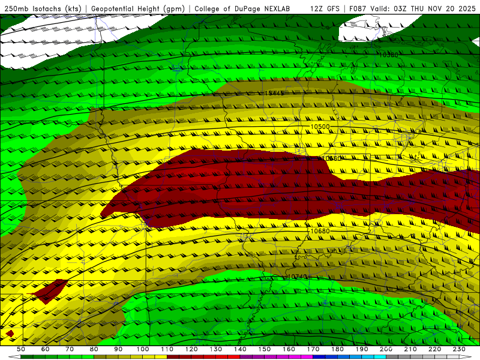
Task: Click the 'F087' forecast hour text
Action: point(358,9)
